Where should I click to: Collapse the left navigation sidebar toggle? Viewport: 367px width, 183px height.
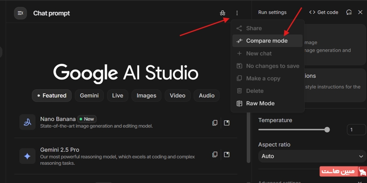coord(20,13)
